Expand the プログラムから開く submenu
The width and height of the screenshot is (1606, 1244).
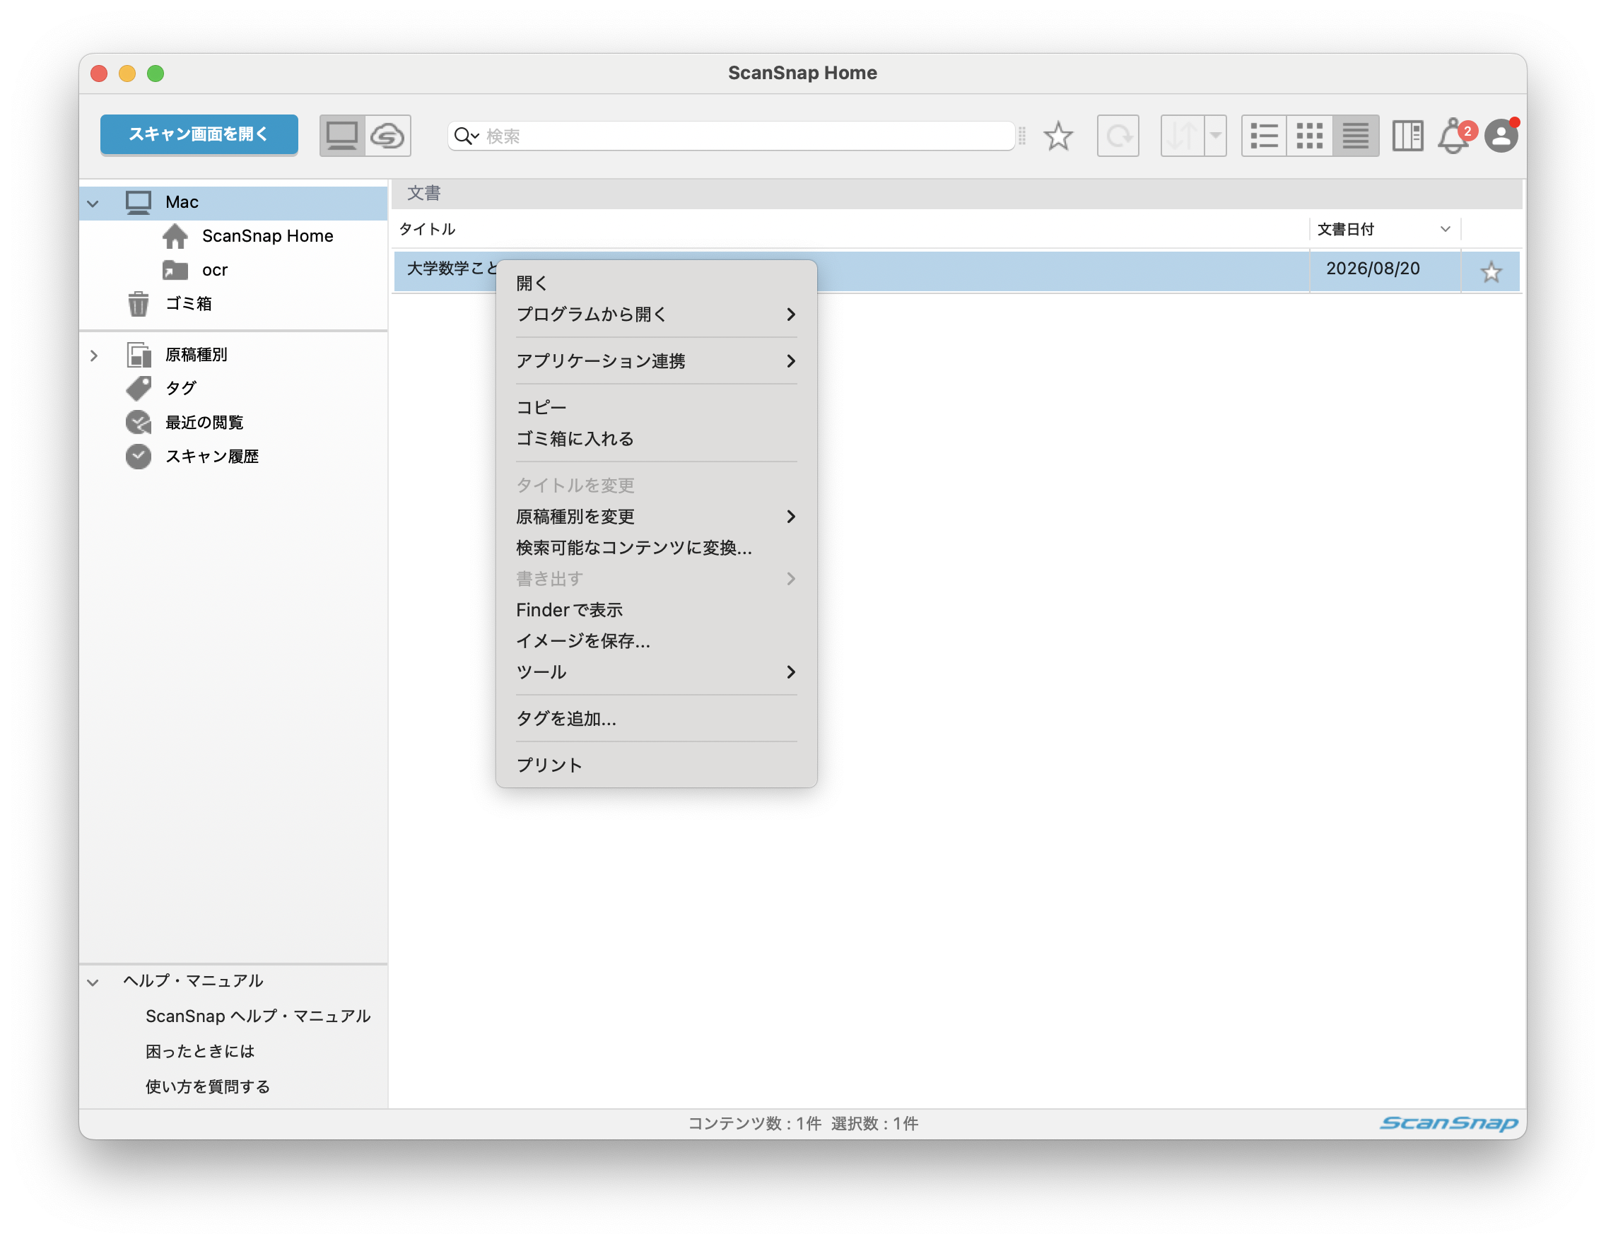[791, 315]
